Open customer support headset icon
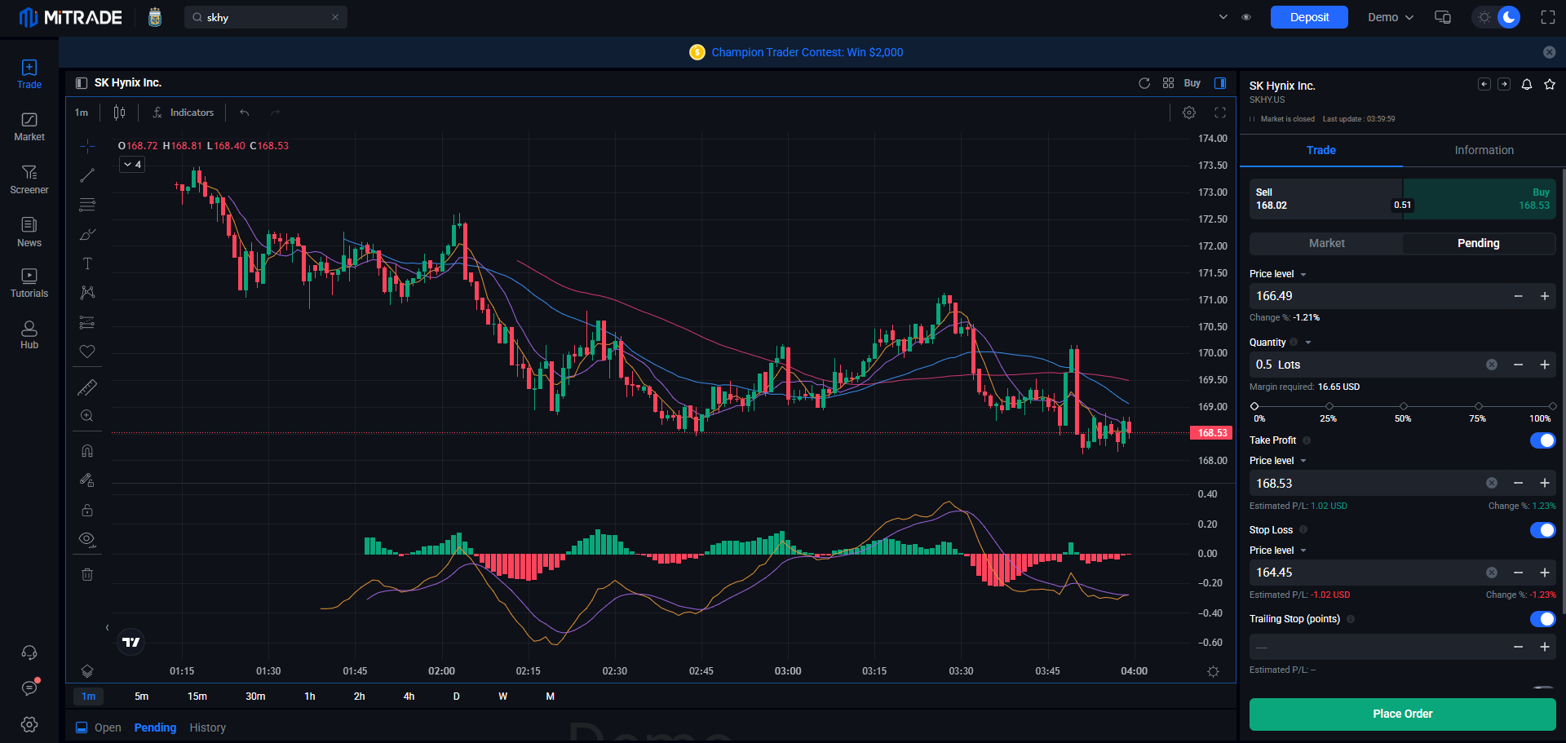Viewport: 1566px width, 743px height. click(29, 652)
